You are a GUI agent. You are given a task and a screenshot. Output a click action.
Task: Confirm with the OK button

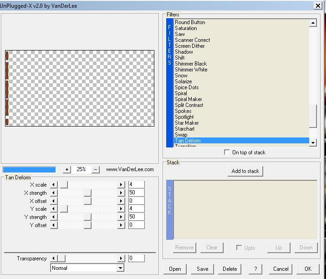[x=308, y=269]
